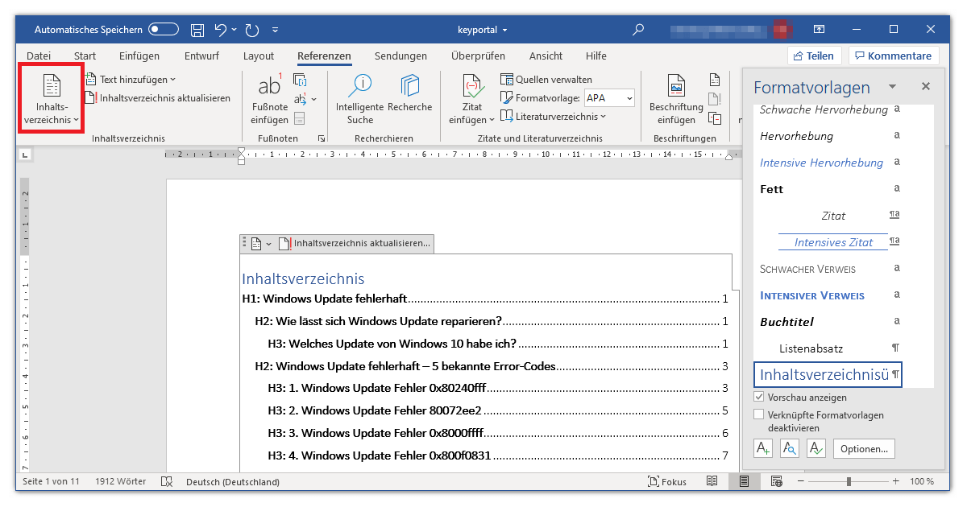The height and width of the screenshot is (507, 967).
Task: Open the Fußnoten dialog launcher
Action: [x=322, y=138]
